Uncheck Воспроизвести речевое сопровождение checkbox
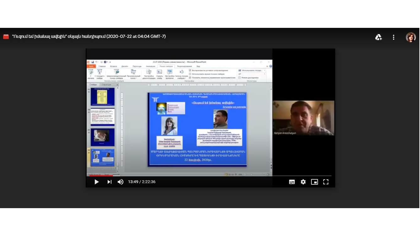Screen dimensions: 420x236 [190, 70]
